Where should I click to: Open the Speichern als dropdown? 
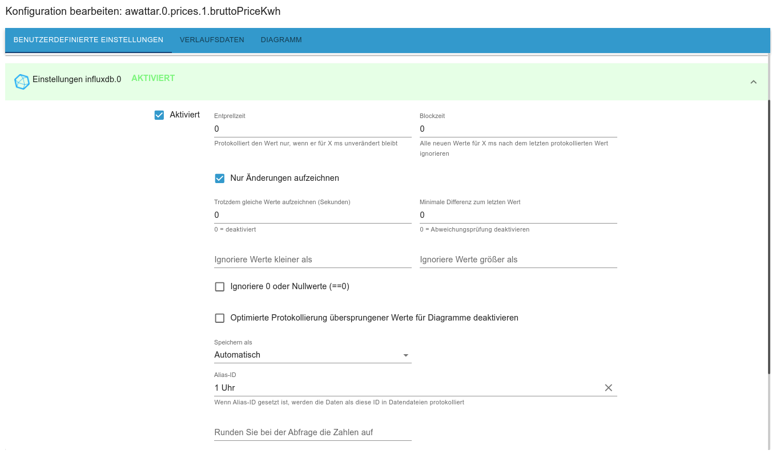click(313, 355)
